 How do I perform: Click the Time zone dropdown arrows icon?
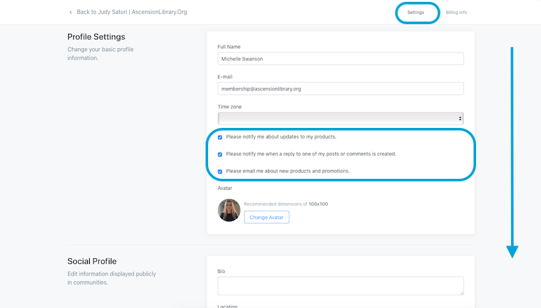(x=460, y=118)
